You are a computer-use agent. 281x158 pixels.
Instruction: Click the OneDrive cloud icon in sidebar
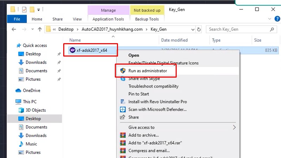click(x=18, y=91)
